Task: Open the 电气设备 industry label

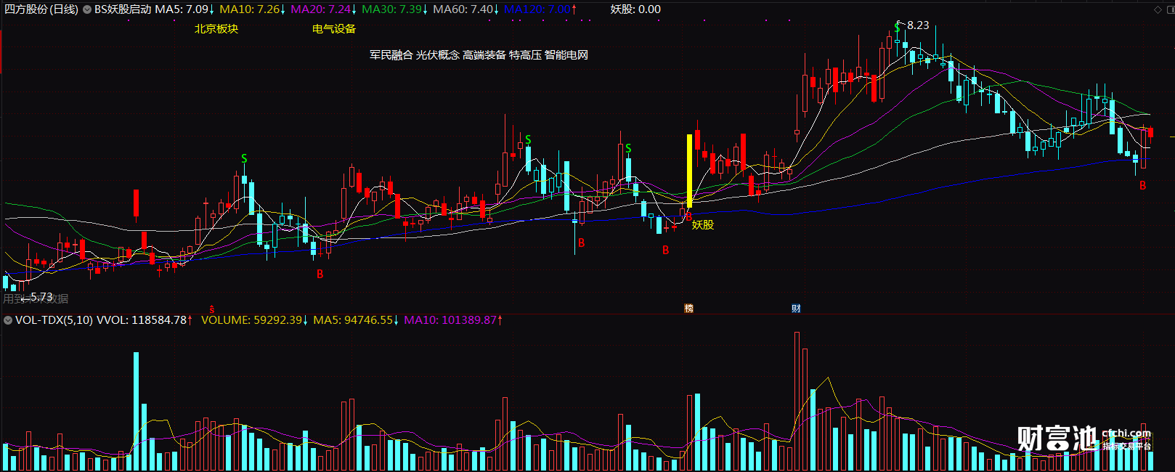Action: (334, 29)
